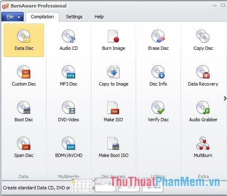The height and width of the screenshot is (196, 227).
Task: Select the Boot Disc option
Action: tap(24, 112)
